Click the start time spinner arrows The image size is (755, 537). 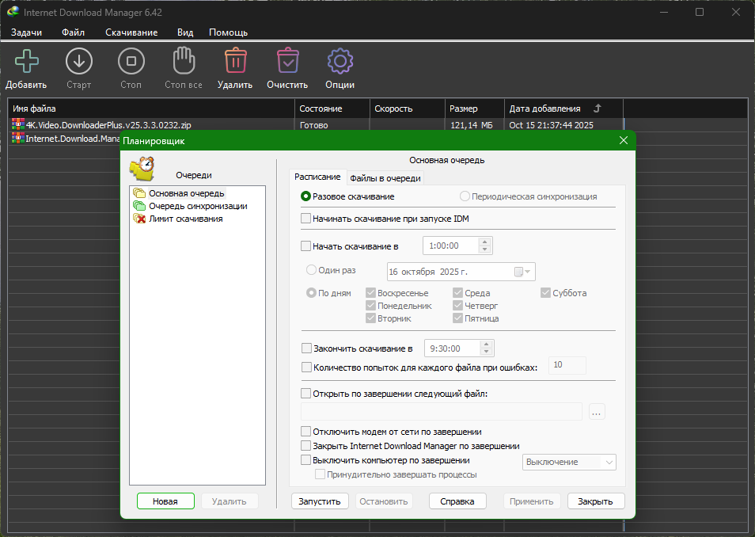tap(486, 246)
